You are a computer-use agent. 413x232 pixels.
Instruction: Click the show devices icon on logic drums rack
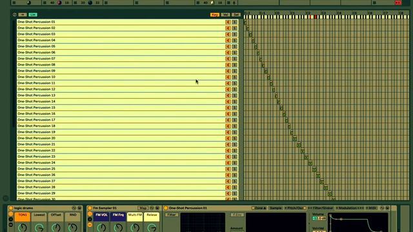click(x=11, y=225)
